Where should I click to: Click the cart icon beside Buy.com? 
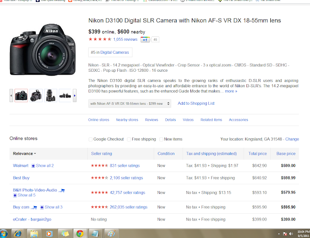tap(34, 207)
